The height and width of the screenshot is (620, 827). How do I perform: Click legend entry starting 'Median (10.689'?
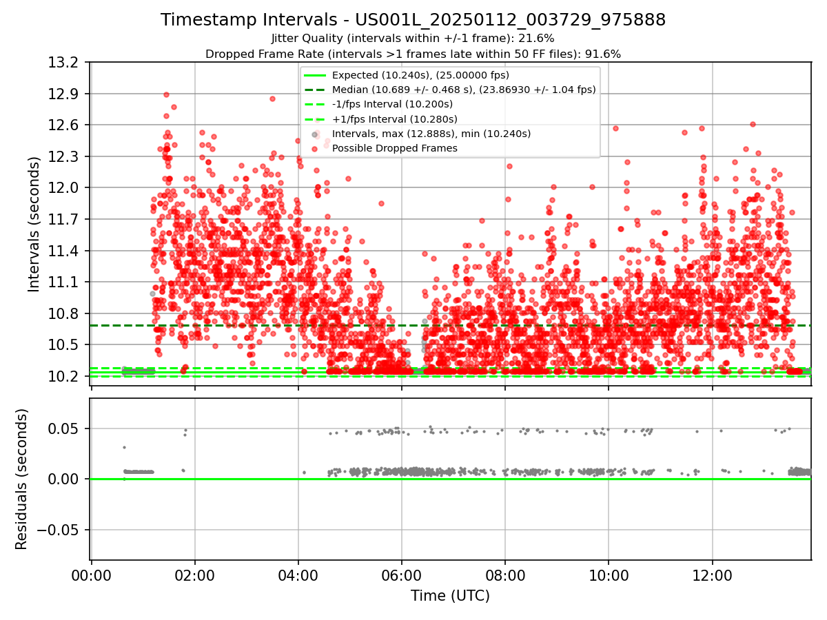pos(464,90)
